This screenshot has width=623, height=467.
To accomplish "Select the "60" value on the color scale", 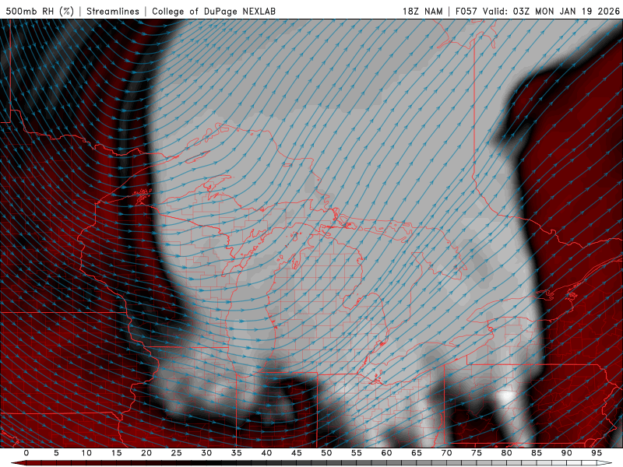I will [386, 453].
